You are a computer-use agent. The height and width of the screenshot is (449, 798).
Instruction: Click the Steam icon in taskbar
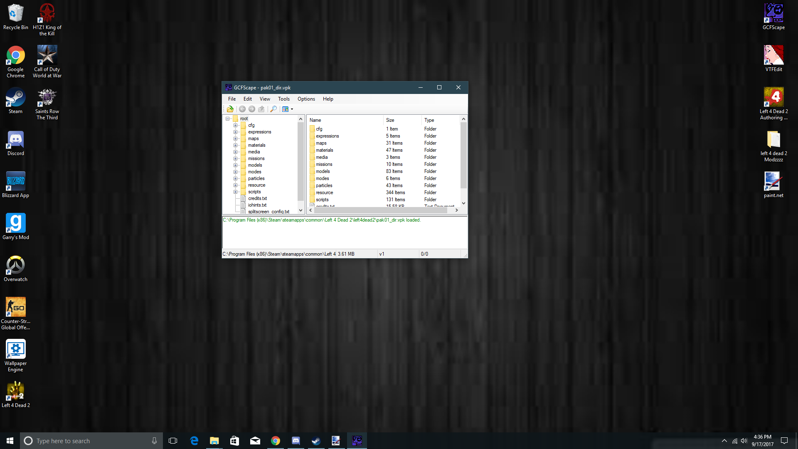point(316,441)
